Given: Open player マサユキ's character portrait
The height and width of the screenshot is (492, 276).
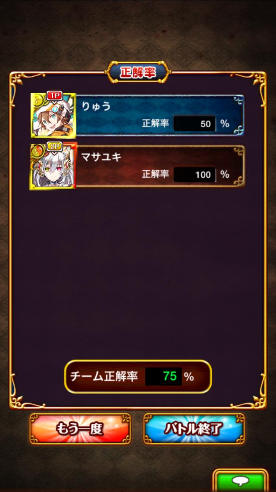Looking at the screenshot, I should (x=53, y=166).
